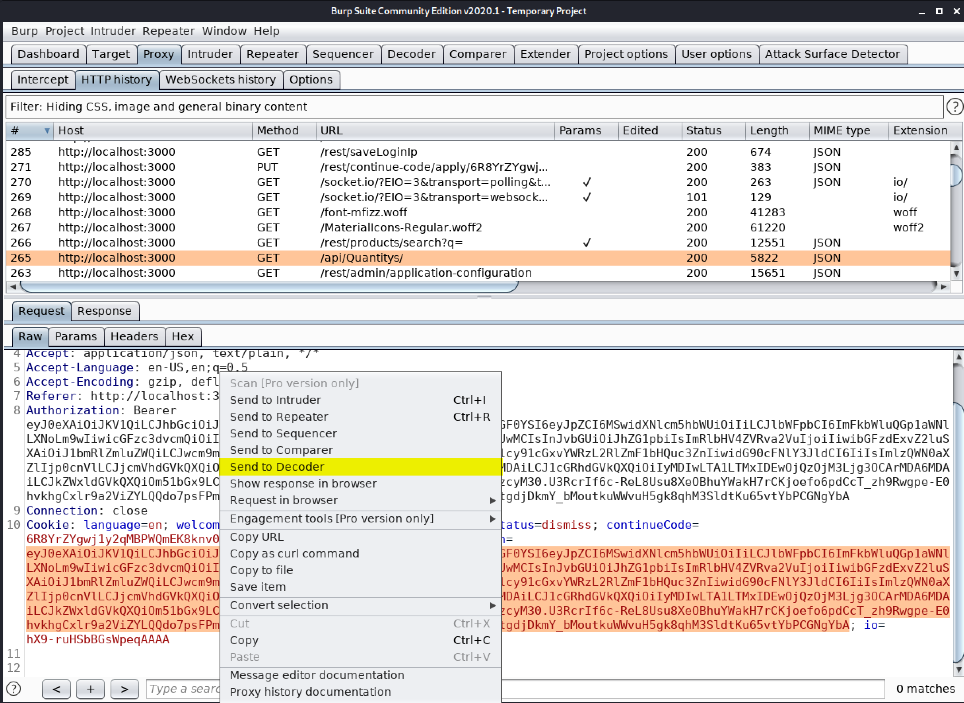Switch to the Comparer tab
Screen dimensions: 964x703
point(478,54)
